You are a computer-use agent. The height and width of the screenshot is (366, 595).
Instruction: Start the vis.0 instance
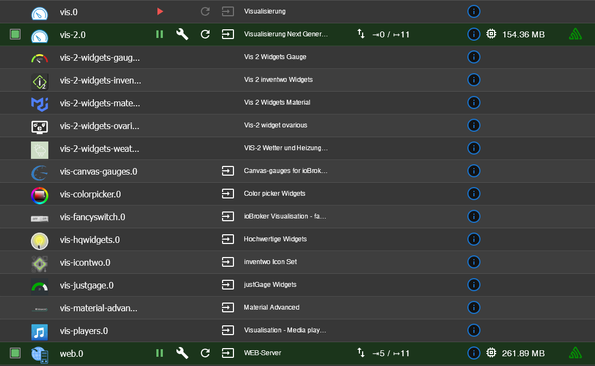(x=160, y=11)
